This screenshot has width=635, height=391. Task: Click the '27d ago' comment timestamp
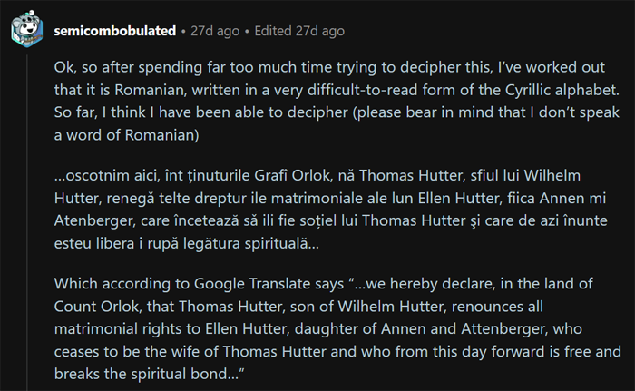point(215,31)
